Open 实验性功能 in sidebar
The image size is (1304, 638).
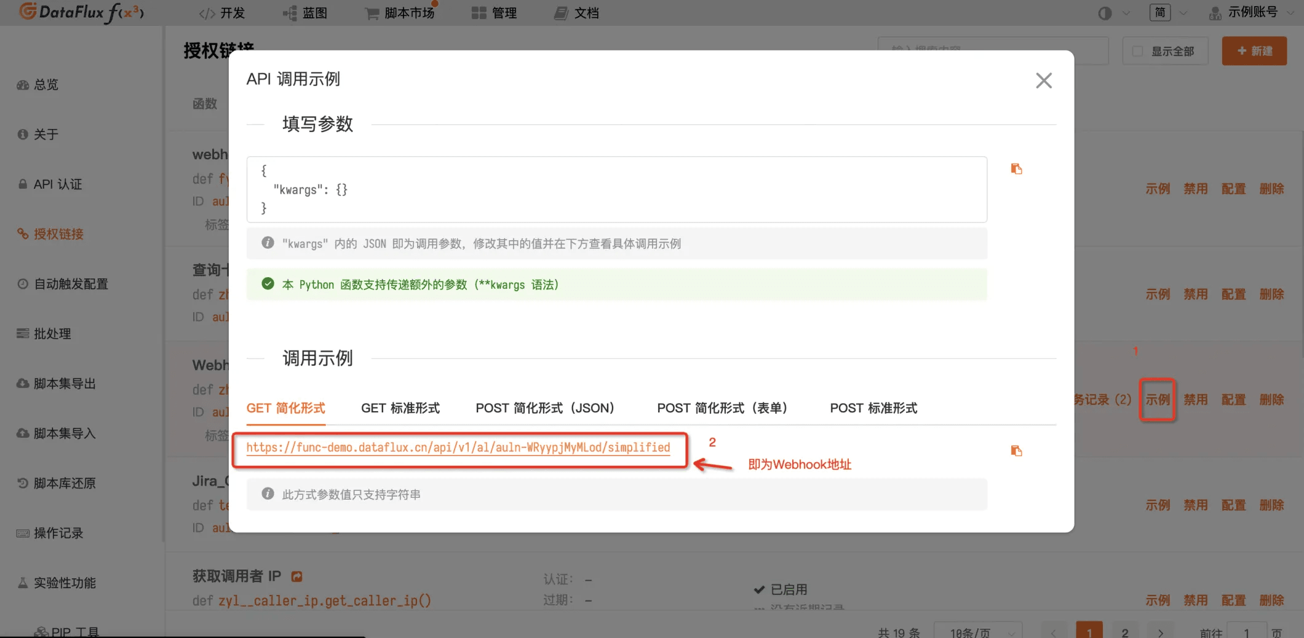pos(56,583)
